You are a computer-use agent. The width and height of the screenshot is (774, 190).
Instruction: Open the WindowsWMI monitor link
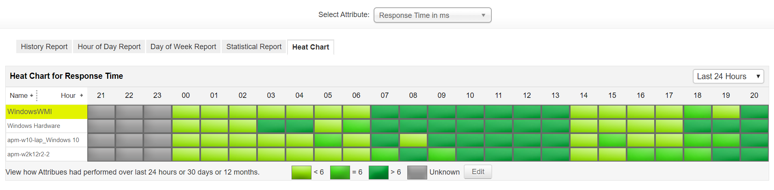(30, 112)
